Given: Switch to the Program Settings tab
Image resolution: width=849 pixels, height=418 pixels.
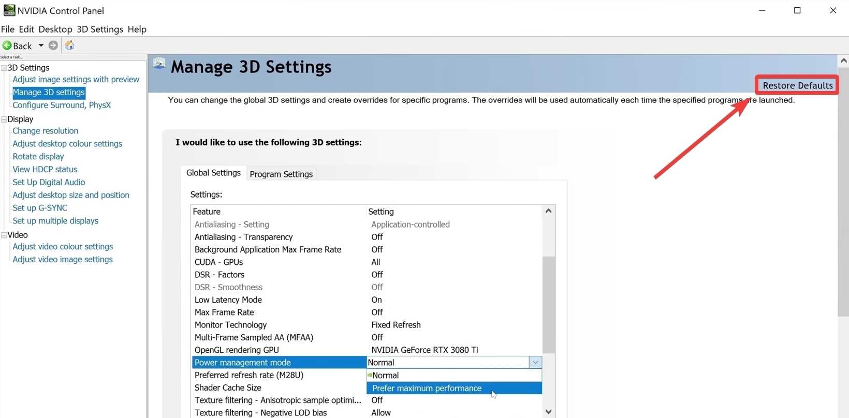Looking at the screenshot, I should 281,174.
